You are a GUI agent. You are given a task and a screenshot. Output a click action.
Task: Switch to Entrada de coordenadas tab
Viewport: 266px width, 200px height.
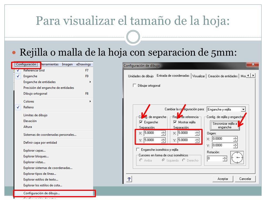(x=173, y=76)
